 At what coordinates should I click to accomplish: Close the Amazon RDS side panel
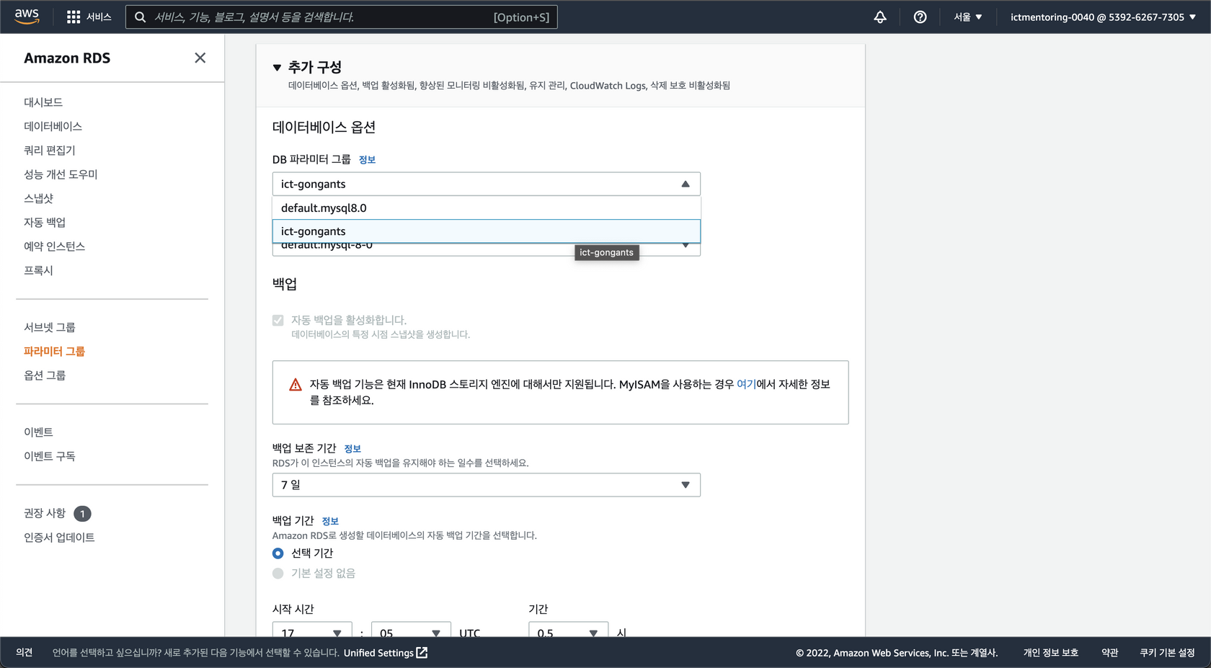pos(200,58)
